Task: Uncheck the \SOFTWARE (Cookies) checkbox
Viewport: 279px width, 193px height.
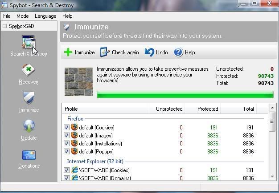Action: (66, 170)
